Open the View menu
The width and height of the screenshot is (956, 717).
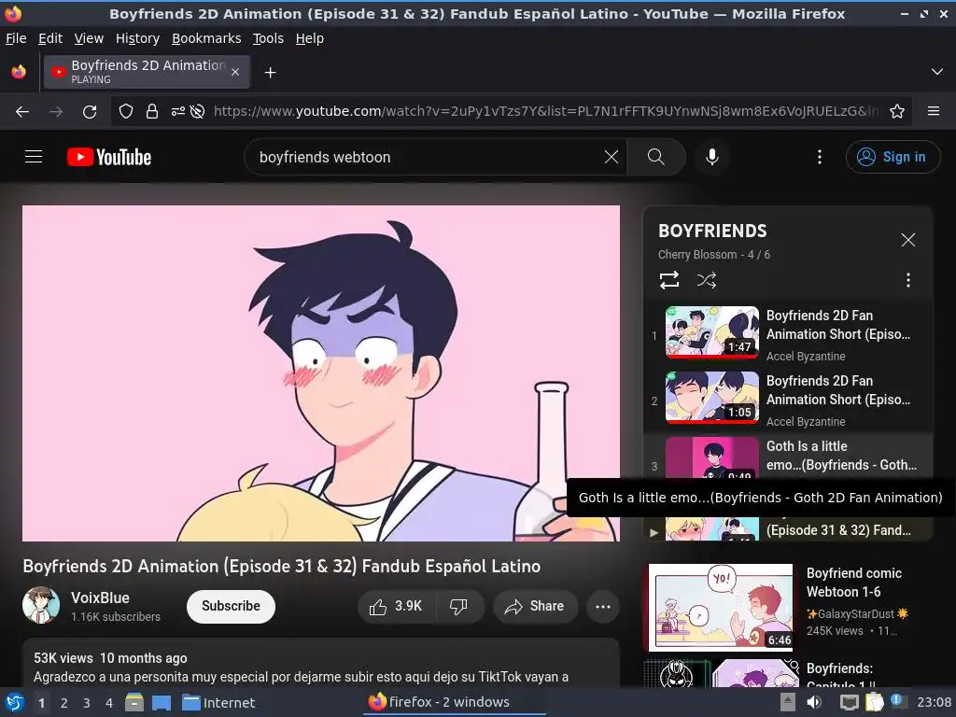tap(89, 38)
